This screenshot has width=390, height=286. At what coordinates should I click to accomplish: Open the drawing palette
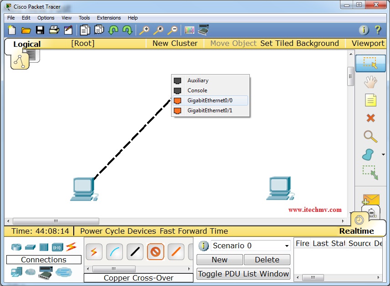click(189, 30)
